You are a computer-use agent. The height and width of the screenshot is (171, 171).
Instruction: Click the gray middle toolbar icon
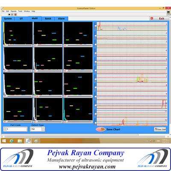tap(12, 15)
